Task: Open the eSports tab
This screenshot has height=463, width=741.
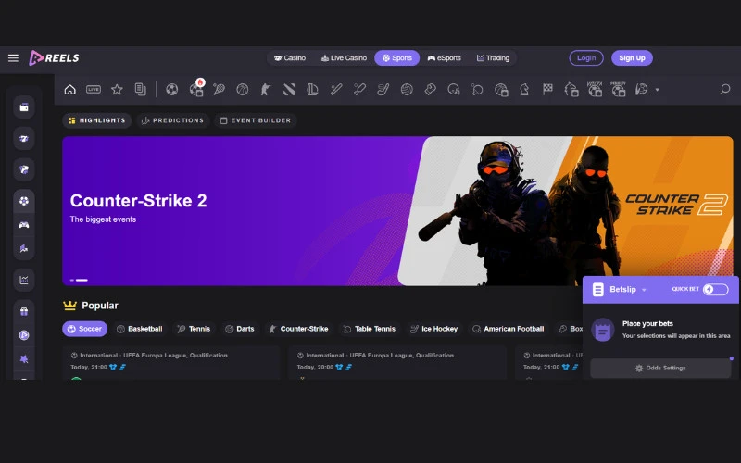Action: coord(445,58)
